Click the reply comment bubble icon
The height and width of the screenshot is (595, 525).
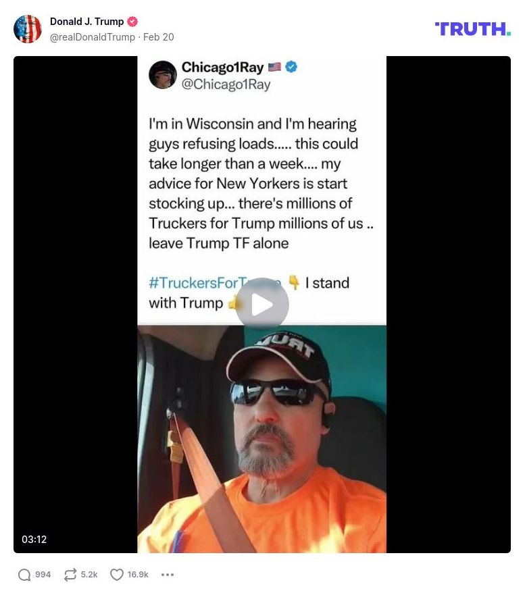(x=24, y=575)
